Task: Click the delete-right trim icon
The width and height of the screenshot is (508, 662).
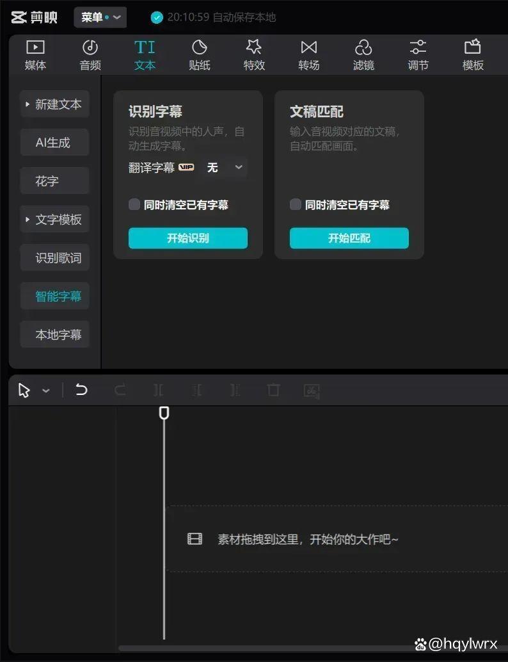Action: 235,390
